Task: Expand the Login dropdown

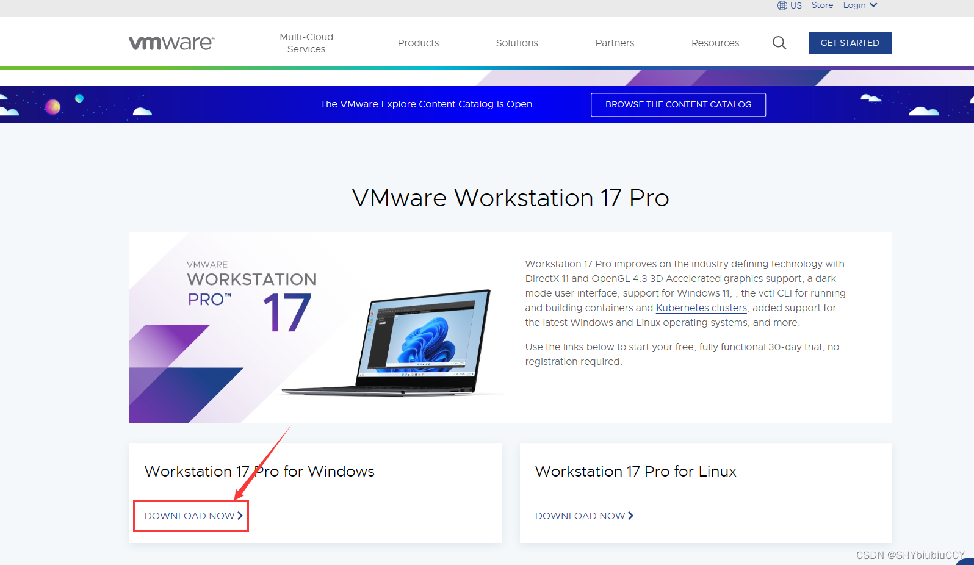Action: 860,5
